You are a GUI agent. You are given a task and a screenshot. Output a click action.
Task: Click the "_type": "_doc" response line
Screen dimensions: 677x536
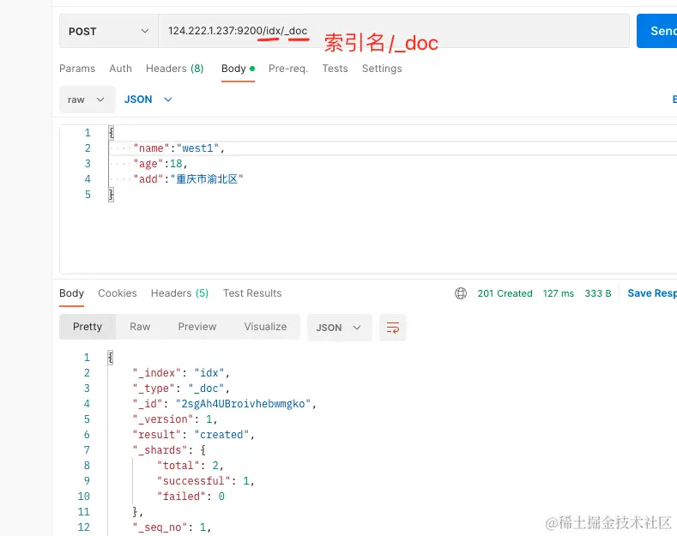[x=181, y=388]
